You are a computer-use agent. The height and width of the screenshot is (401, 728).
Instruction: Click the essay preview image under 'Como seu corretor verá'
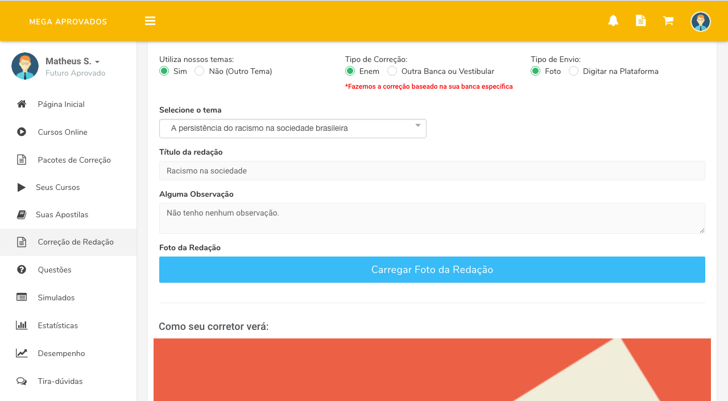coord(432,370)
